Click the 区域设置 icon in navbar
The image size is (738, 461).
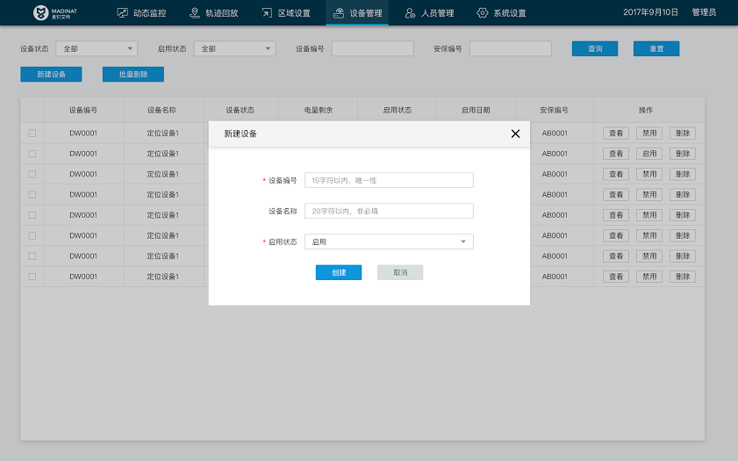[267, 13]
